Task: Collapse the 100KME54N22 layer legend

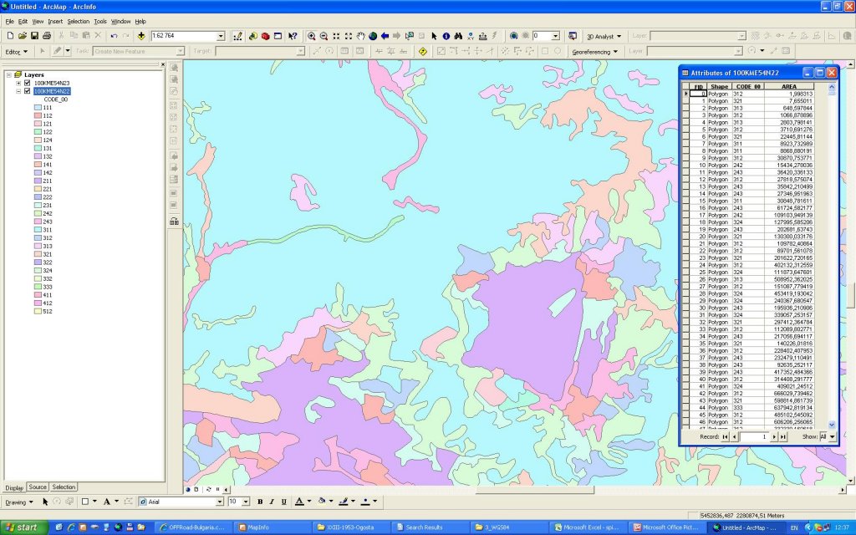Action: tap(18, 91)
